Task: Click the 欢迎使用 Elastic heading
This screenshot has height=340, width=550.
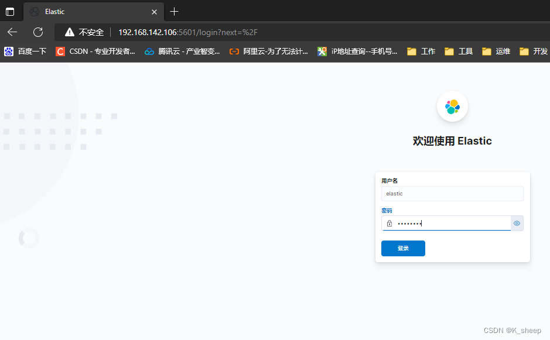Action: pyautogui.click(x=452, y=141)
